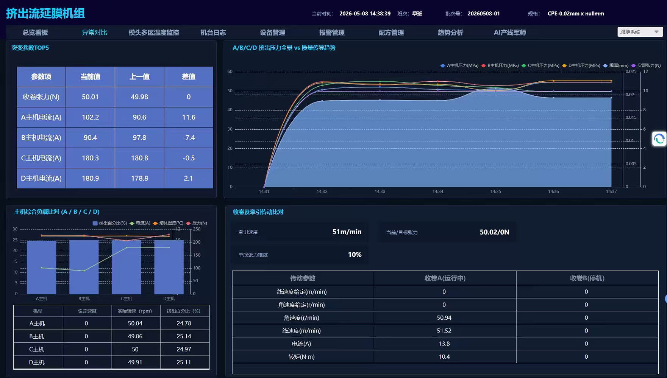Open the 机台日志 tab
Image resolution: width=667 pixels, height=378 pixels.
pyautogui.click(x=213, y=33)
